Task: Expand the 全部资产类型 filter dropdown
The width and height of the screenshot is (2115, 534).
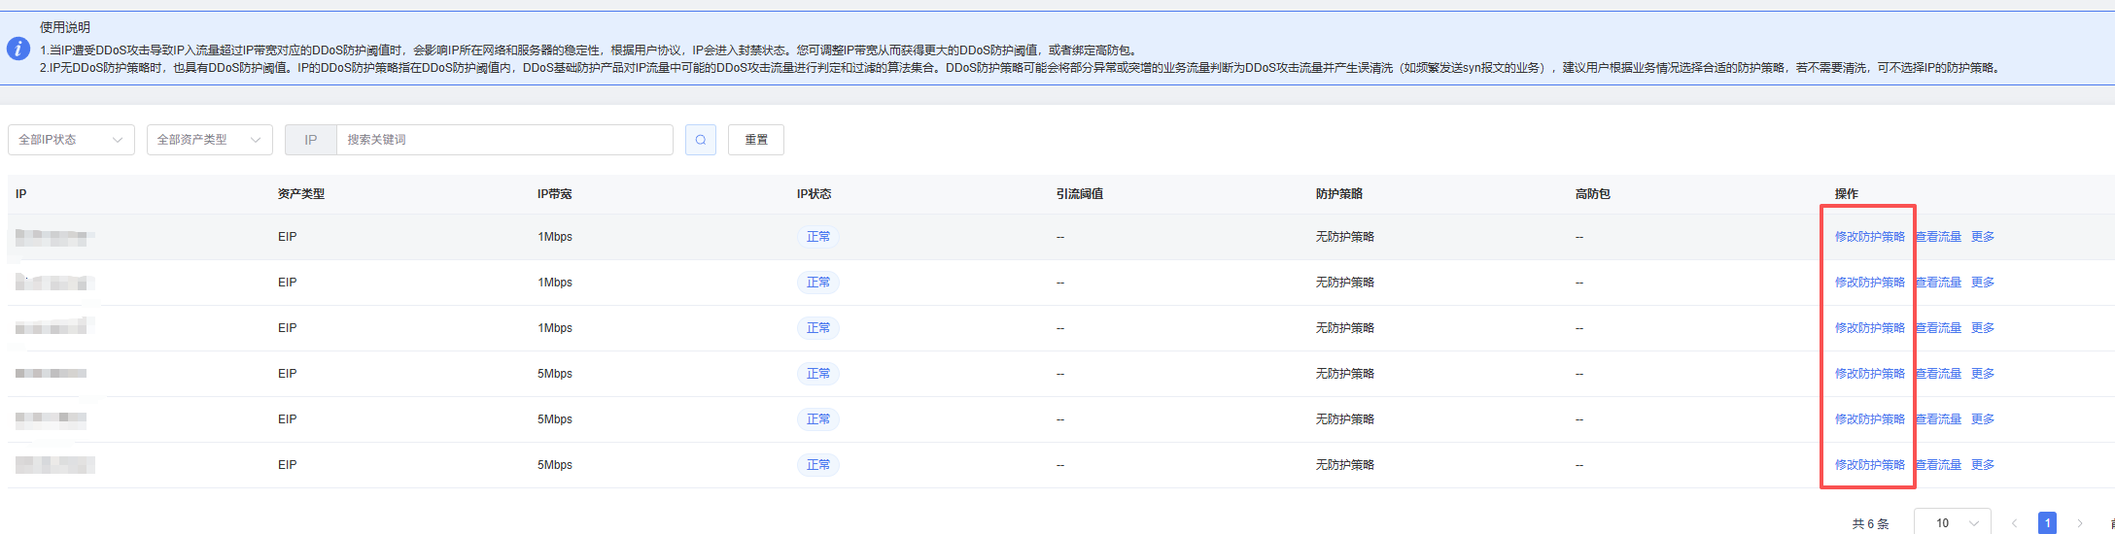Action: [x=209, y=140]
